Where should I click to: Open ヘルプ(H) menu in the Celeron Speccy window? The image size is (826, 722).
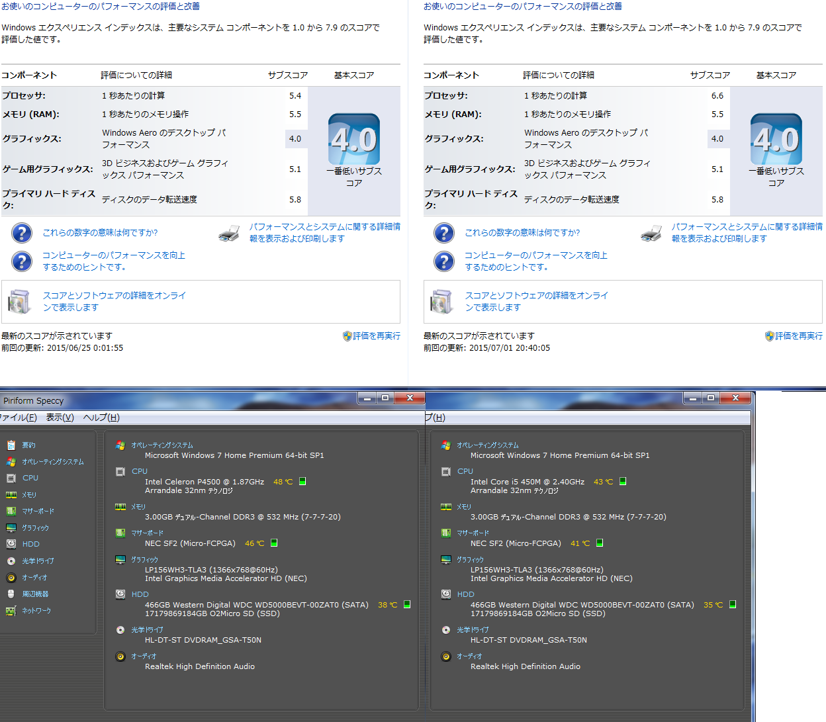(101, 418)
